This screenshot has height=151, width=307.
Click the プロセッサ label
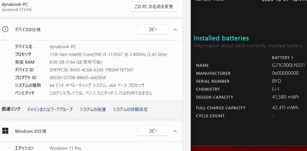(x=23, y=54)
